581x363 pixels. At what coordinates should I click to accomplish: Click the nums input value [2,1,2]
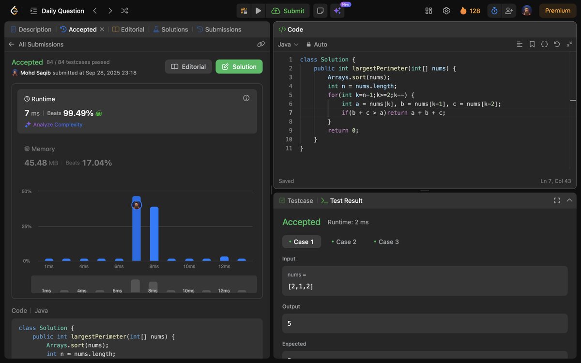click(x=301, y=286)
